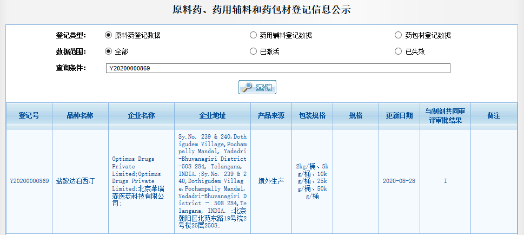
Task: Click the 查询 search button
Action: point(257,87)
